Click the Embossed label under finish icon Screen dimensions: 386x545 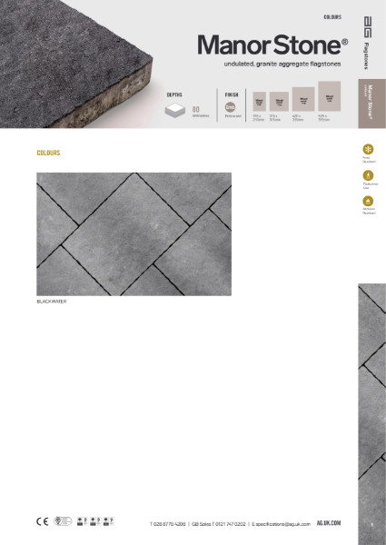click(233, 116)
